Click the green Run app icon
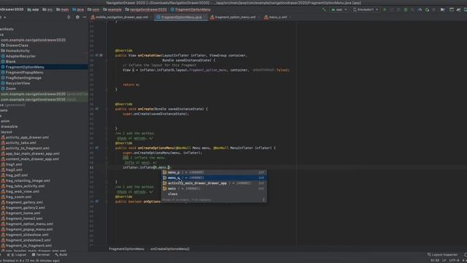This screenshot has height=263, width=467. tap(385, 9)
